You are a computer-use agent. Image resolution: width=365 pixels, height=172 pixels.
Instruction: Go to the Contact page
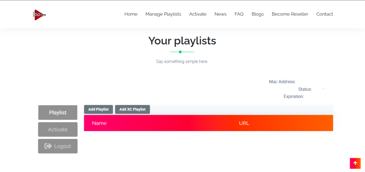coord(324,14)
